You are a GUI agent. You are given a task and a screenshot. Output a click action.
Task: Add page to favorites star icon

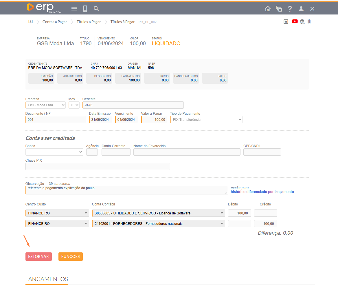click(x=286, y=22)
